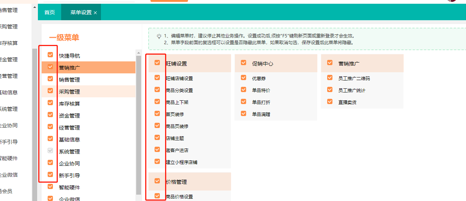Uncheck the 快捷导航 checkbox
The height and width of the screenshot is (201, 466).
tap(50, 55)
